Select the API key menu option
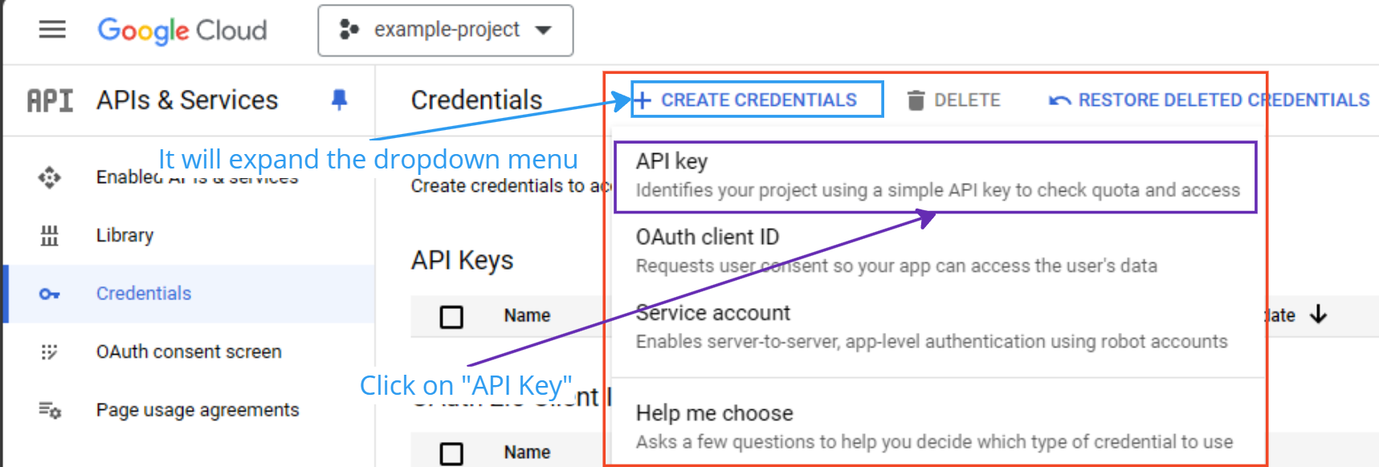 click(x=935, y=176)
